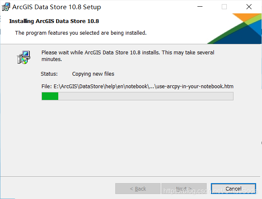Click the 'Please wait while ArcGIS Data Store' message

point(128,56)
